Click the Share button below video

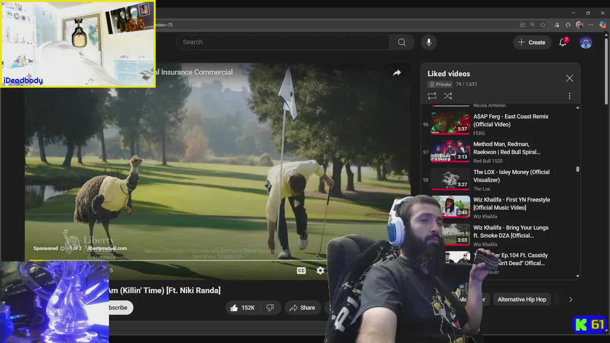coord(303,308)
